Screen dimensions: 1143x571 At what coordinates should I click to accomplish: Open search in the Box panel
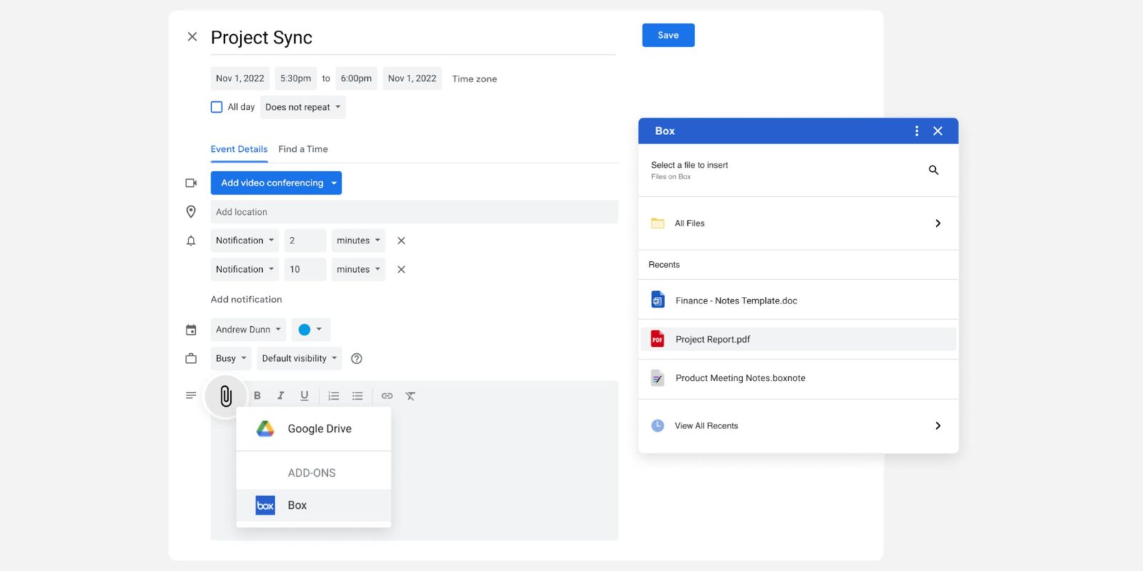(933, 170)
